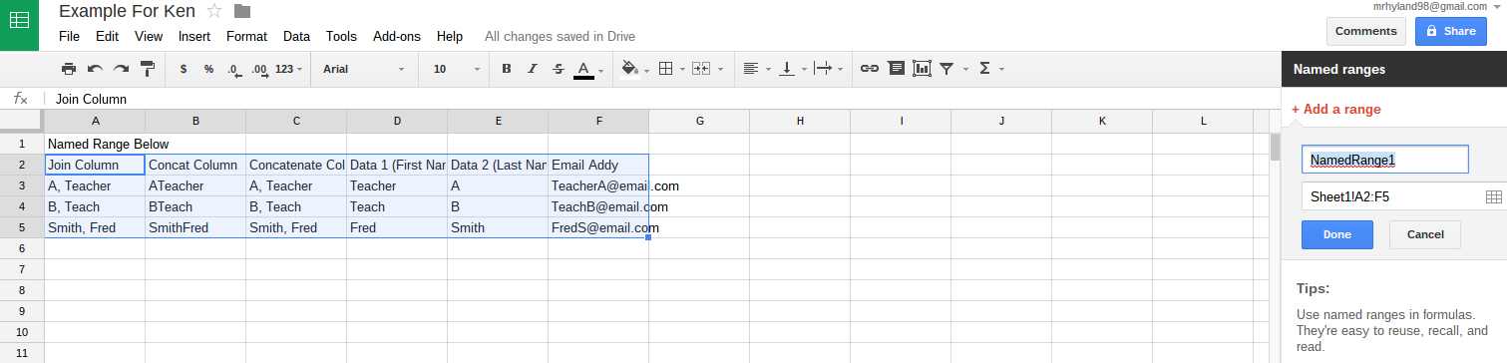This screenshot has height=363, width=1507.
Task: Click the Comments button
Action: pyautogui.click(x=1365, y=31)
